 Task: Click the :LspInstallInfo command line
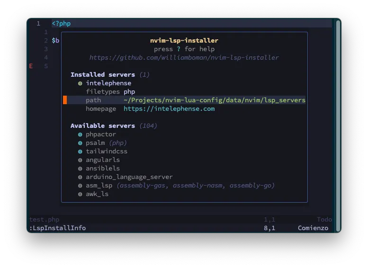[57, 228]
